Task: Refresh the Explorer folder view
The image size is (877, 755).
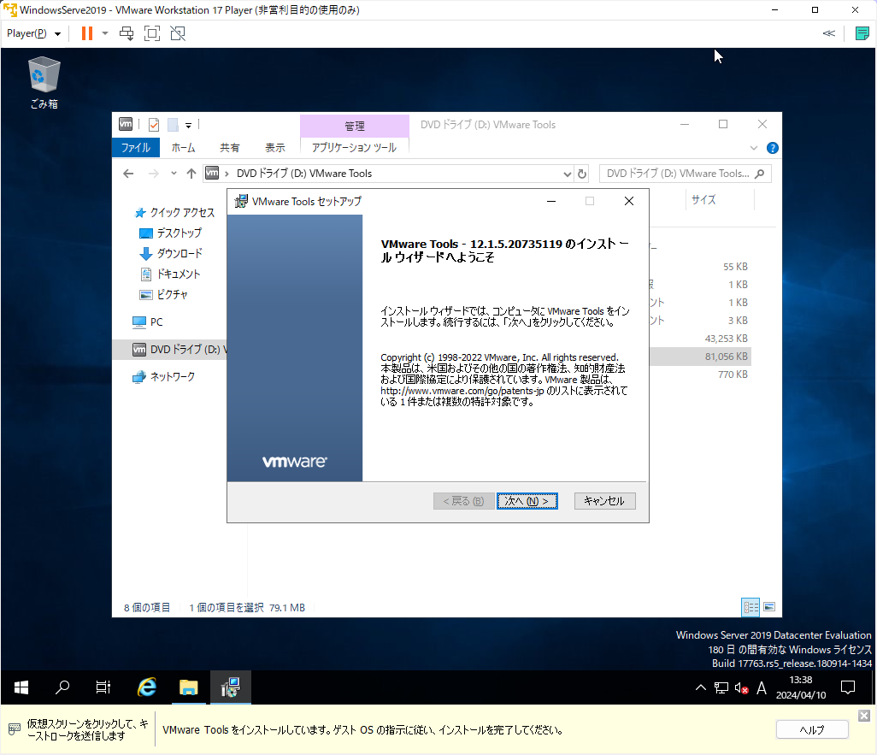Action: coord(582,174)
